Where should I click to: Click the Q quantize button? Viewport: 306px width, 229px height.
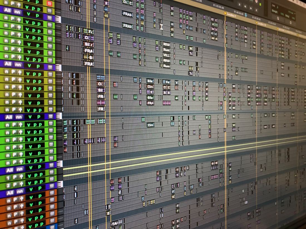coord(278,18)
